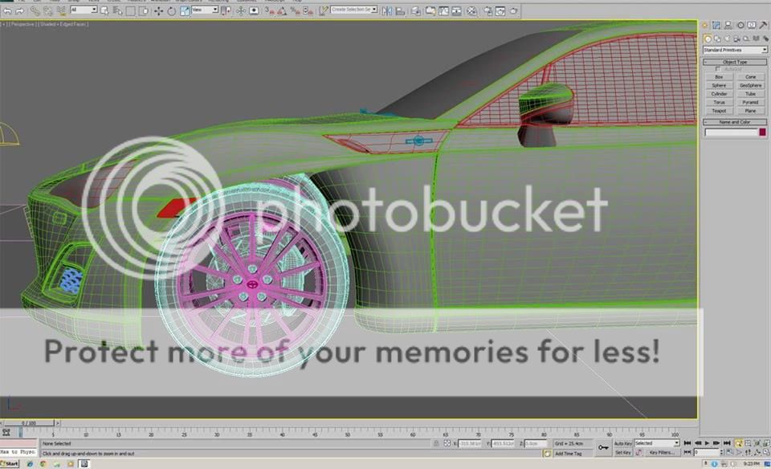Image resolution: width=771 pixels, height=469 pixels.
Task: Toggle the AutoGrid checkbox
Action: 718,69
